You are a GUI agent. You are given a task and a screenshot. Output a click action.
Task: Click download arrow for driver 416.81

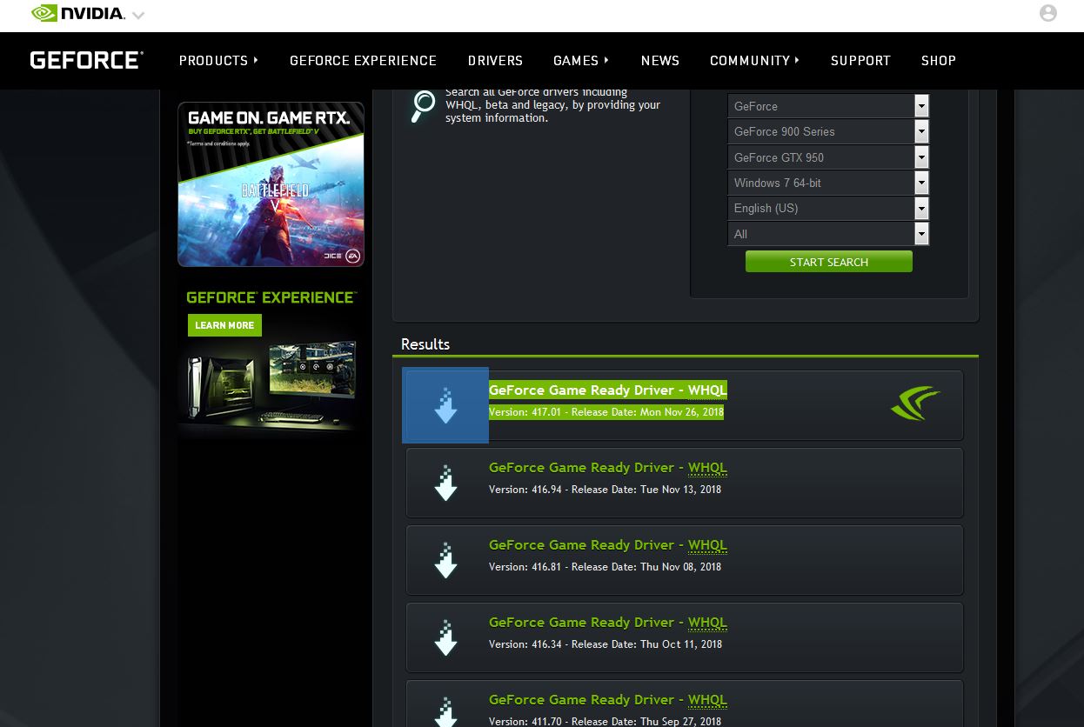(445, 560)
